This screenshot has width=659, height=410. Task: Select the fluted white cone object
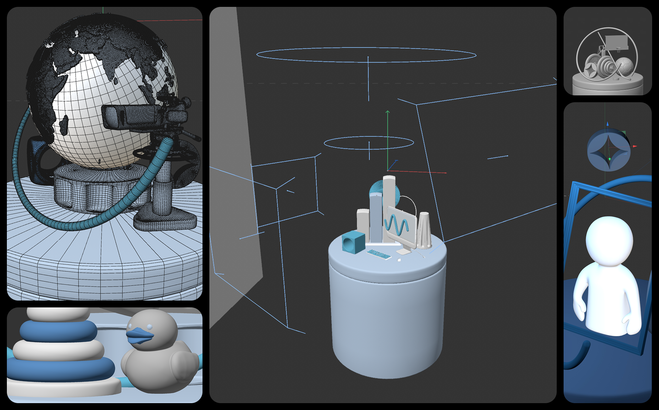(424, 230)
